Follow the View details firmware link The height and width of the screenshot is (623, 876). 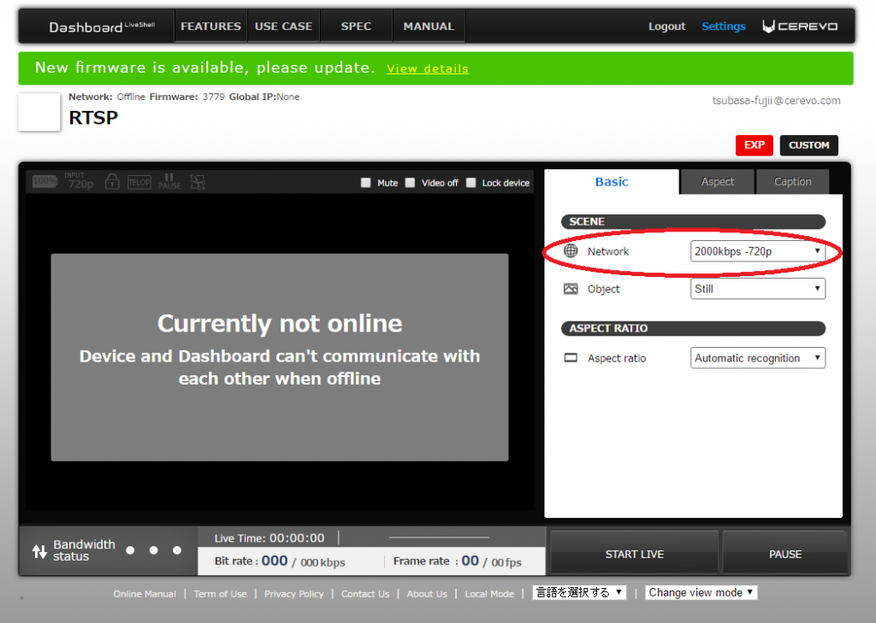427,68
